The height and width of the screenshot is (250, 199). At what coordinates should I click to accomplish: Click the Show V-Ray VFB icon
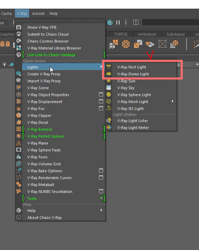[x=19, y=27]
